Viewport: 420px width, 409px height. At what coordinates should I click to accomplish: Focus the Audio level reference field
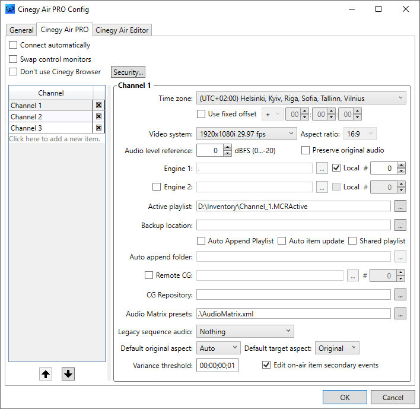[x=210, y=150]
